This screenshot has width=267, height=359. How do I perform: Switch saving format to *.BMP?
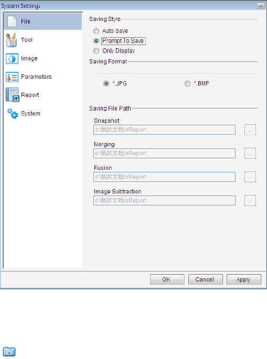187,83
